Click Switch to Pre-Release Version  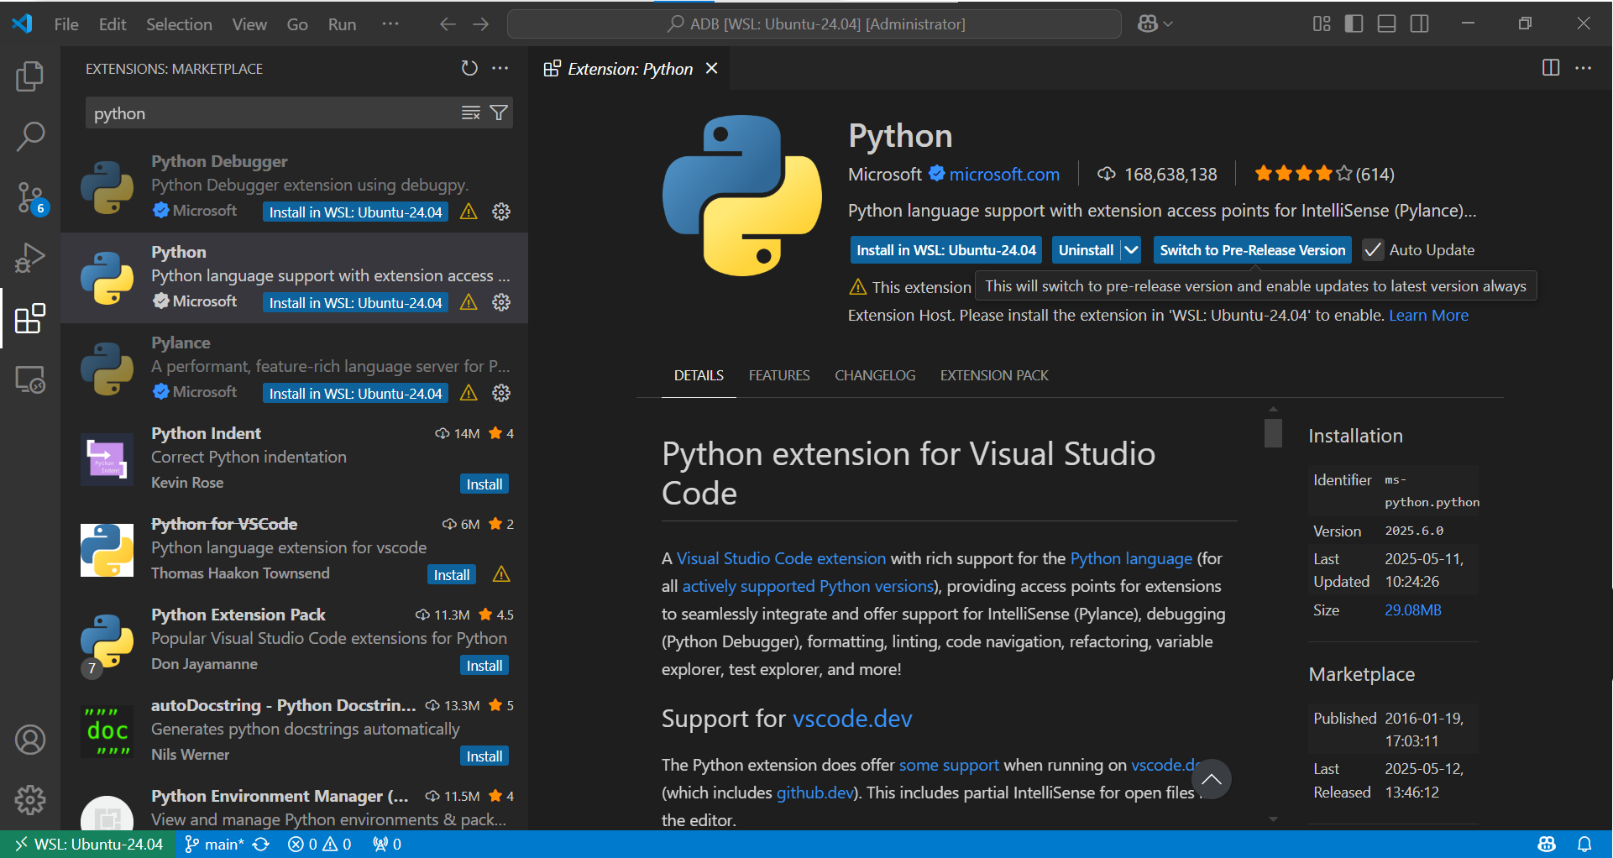[1252, 250]
